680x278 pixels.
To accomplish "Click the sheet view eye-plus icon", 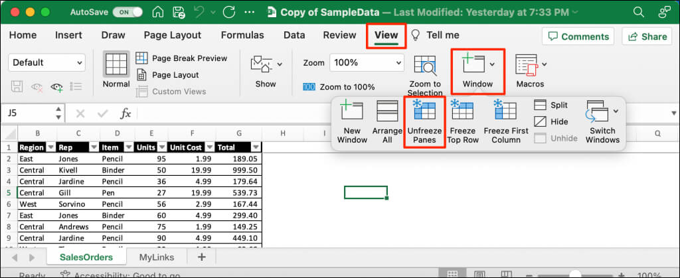I will click(x=57, y=87).
